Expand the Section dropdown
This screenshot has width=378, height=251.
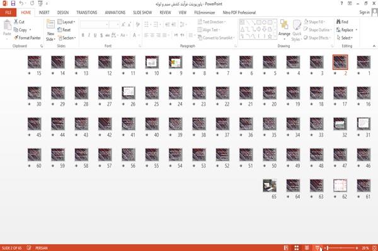point(67,38)
